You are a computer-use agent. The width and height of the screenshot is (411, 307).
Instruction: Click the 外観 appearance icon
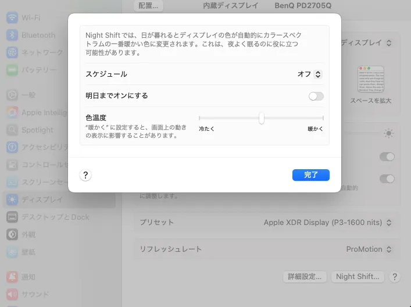12,234
